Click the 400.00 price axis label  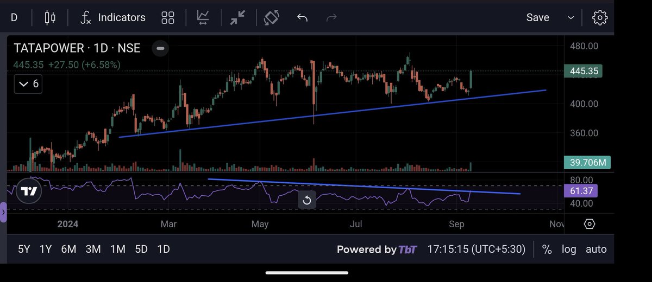[584, 104]
